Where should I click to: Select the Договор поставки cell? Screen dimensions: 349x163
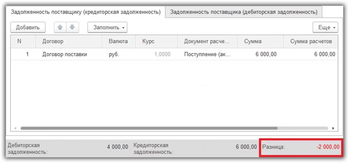point(65,54)
